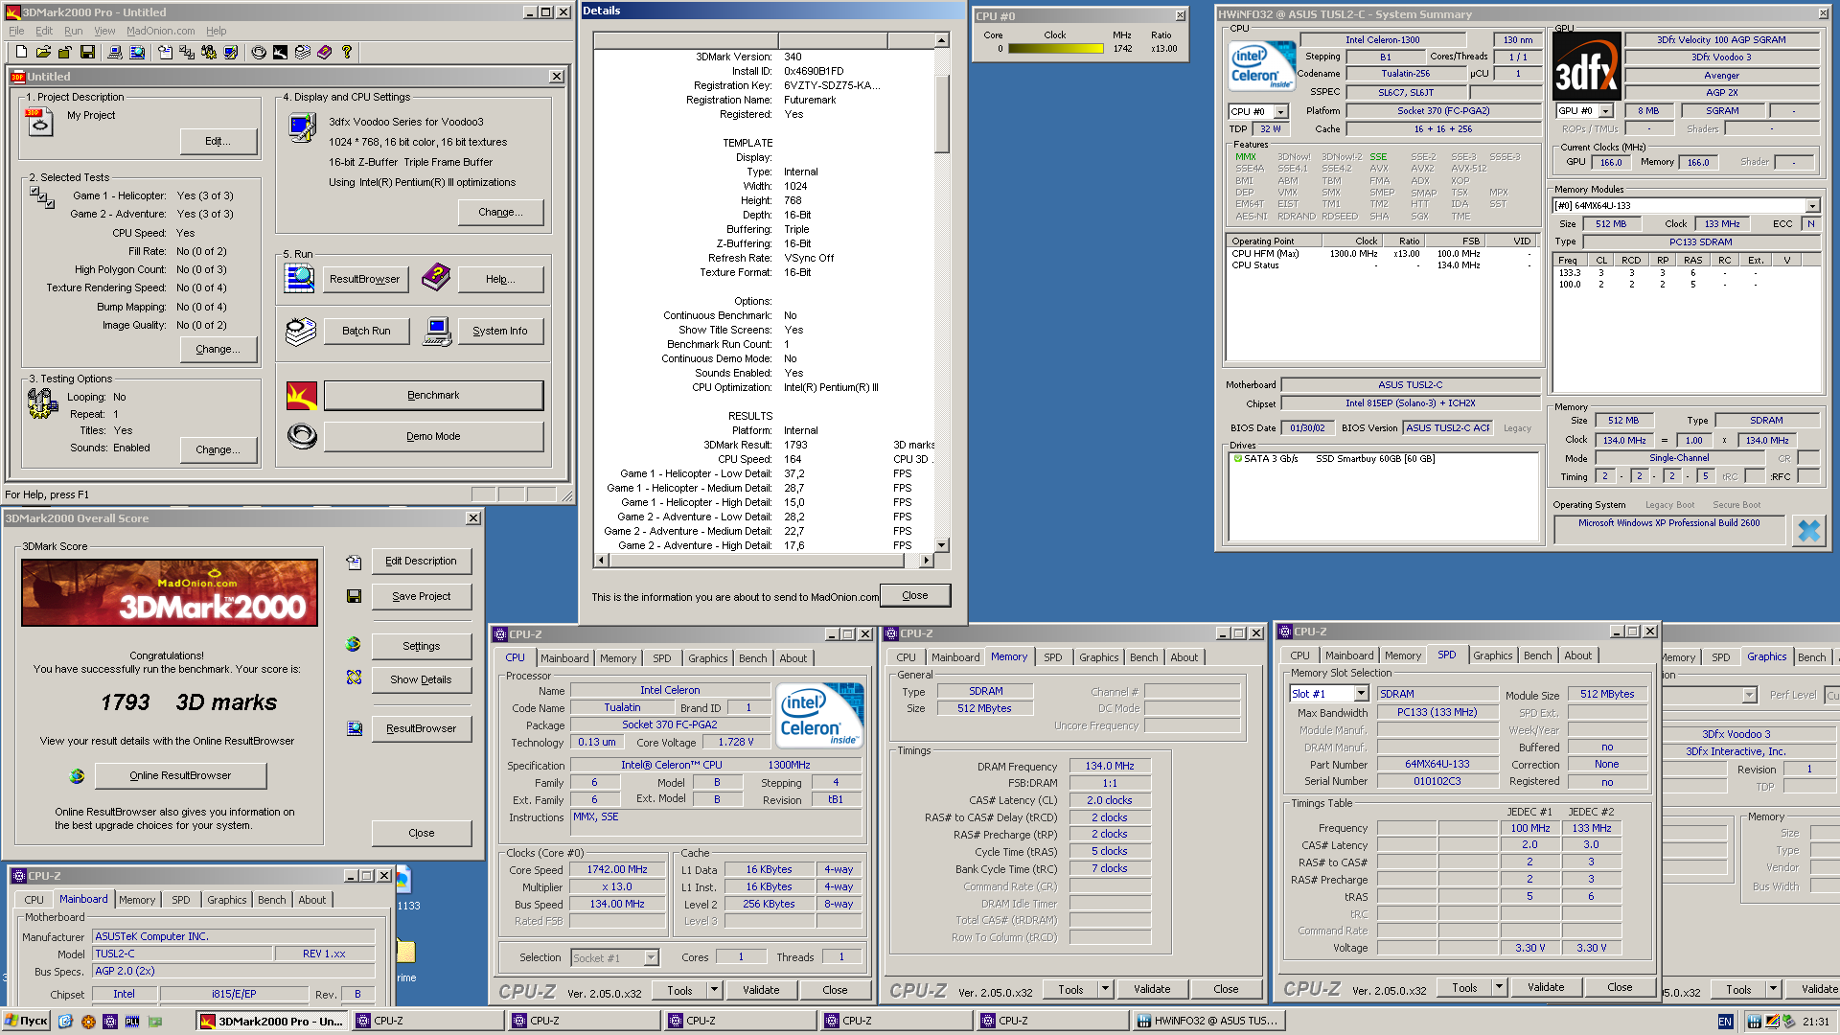Start the Benchmark button
The image size is (1840, 1035).
(x=433, y=395)
